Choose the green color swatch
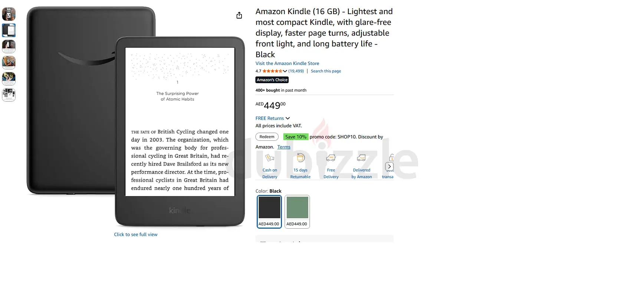Viewport: 644px width, 297px height. point(297,212)
